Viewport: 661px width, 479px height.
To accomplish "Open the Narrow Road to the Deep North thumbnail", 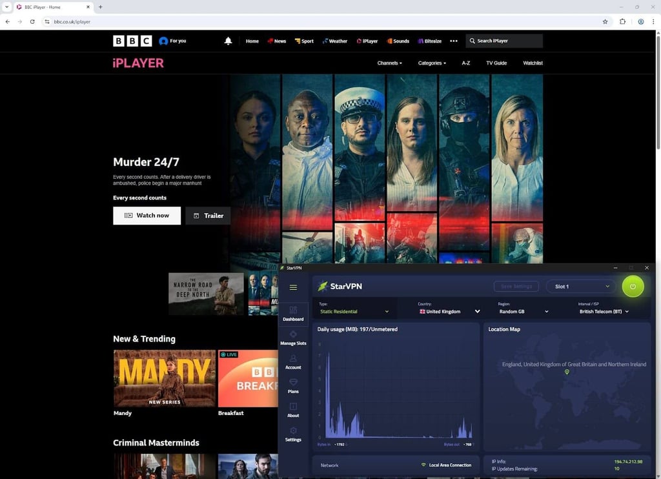I will 206,294.
